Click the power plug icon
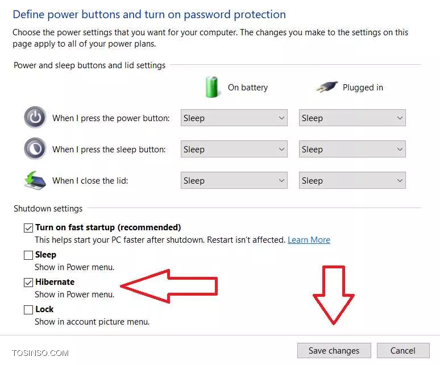The height and width of the screenshot is (365, 440). [326, 87]
